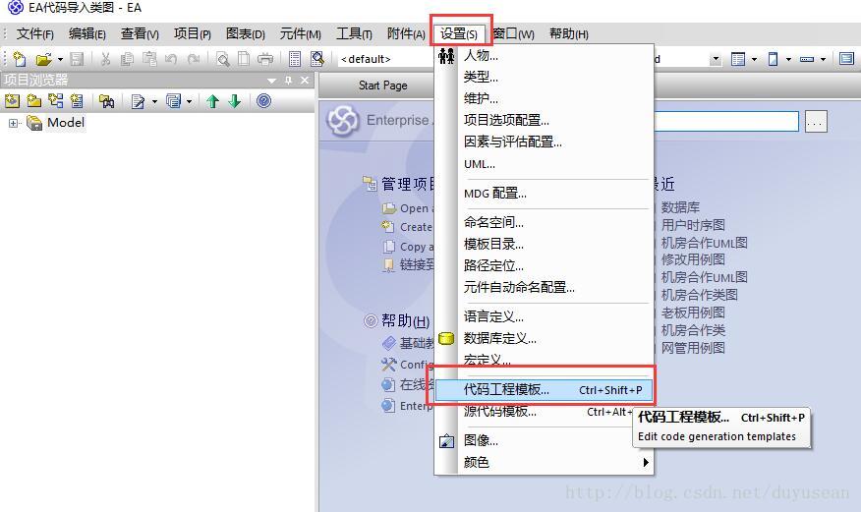This screenshot has width=861, height=512.
Task: Click the search input field on Start Page
Action: coord(726,121)
